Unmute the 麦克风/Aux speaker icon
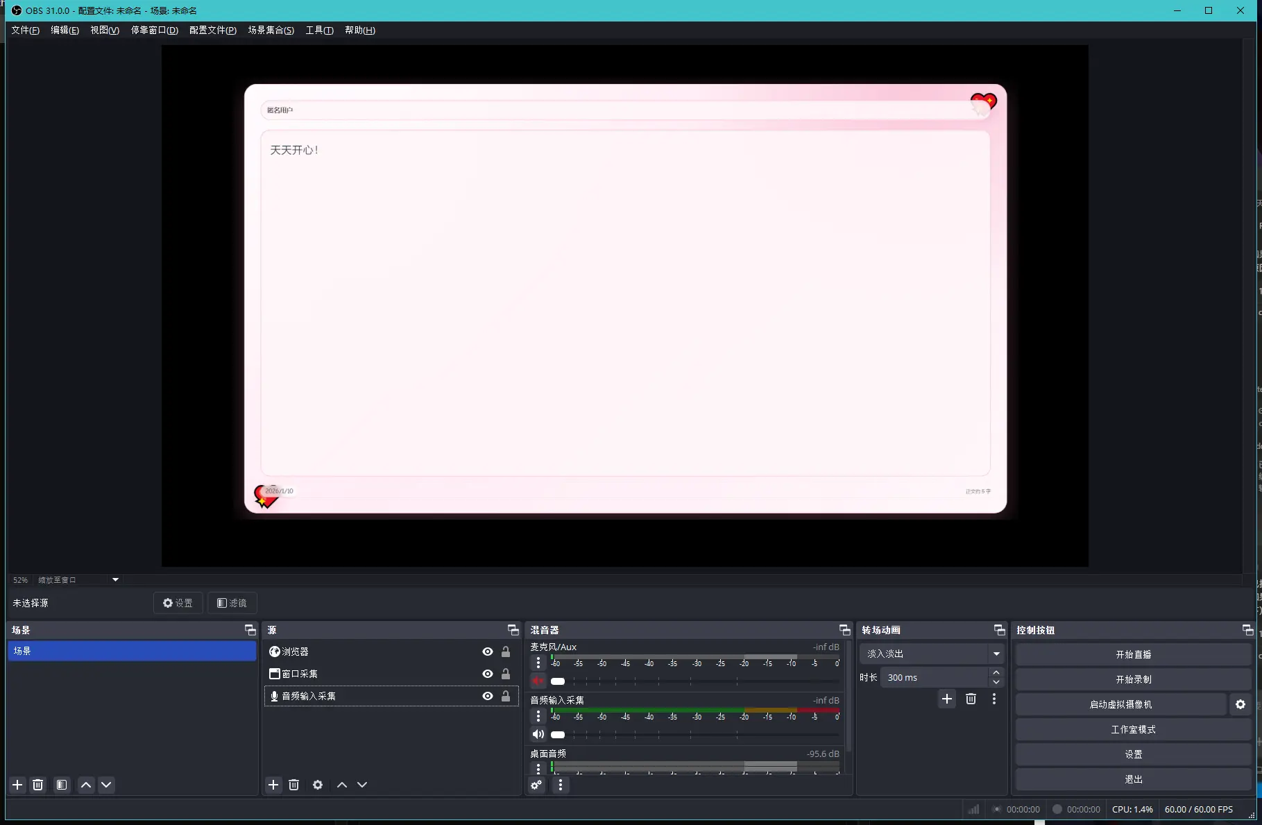This screenshot has height=825, width=1262. tap(538, 681)
